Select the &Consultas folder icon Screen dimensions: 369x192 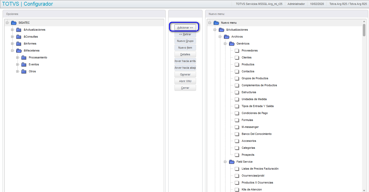pos(19,37)
